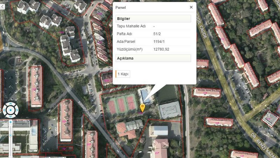The height and width of the screenshot is (158, 280).
Task: Click the orange location pin marker
Action: [142, 107]
